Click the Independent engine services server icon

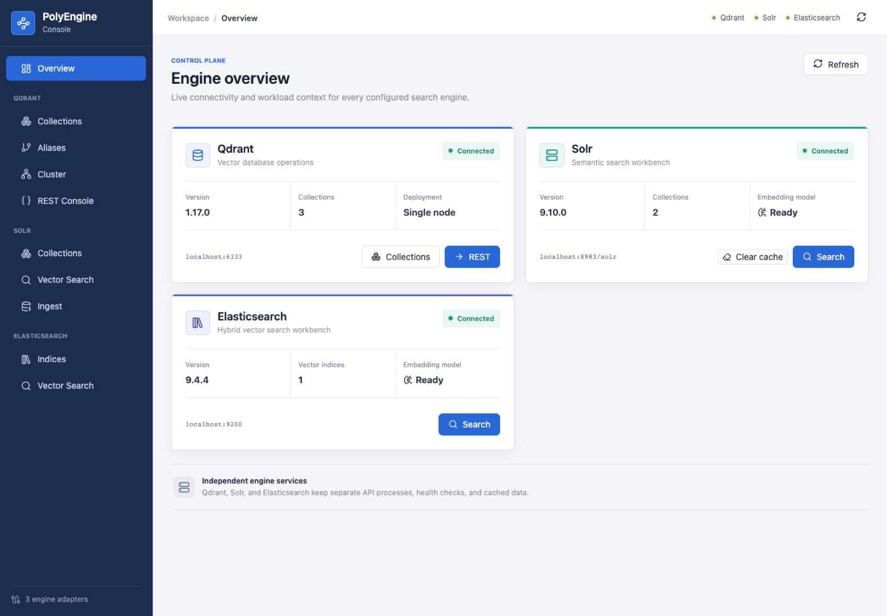[x=184, y=487]
